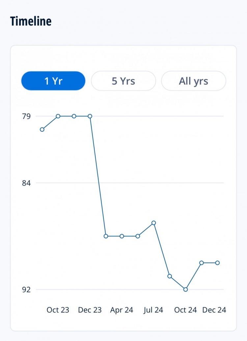Click the data point just before the Jul 24 point
Viewport: 247px width, 341px height.
(138, 236)
